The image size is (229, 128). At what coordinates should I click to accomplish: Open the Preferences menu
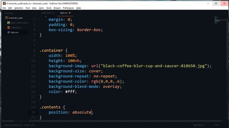pos(68,8)
